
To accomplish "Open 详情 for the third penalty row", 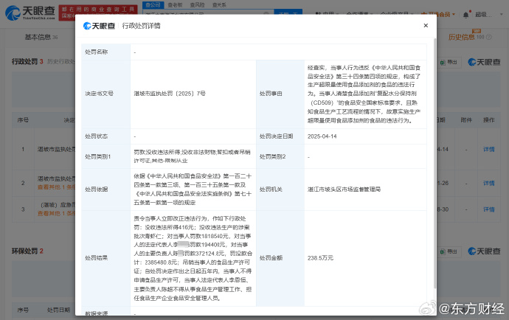I will tap(488, 209).
